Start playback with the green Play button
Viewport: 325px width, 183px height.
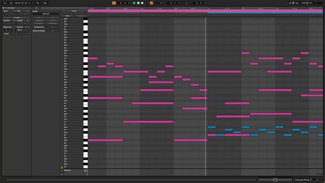(x=134, y=3)
